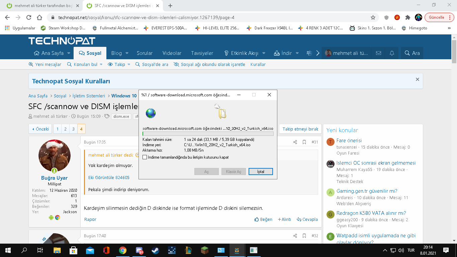Screen dimensions: 457x257
Task: Open the Sorular nav item
Action: (145, 53)
